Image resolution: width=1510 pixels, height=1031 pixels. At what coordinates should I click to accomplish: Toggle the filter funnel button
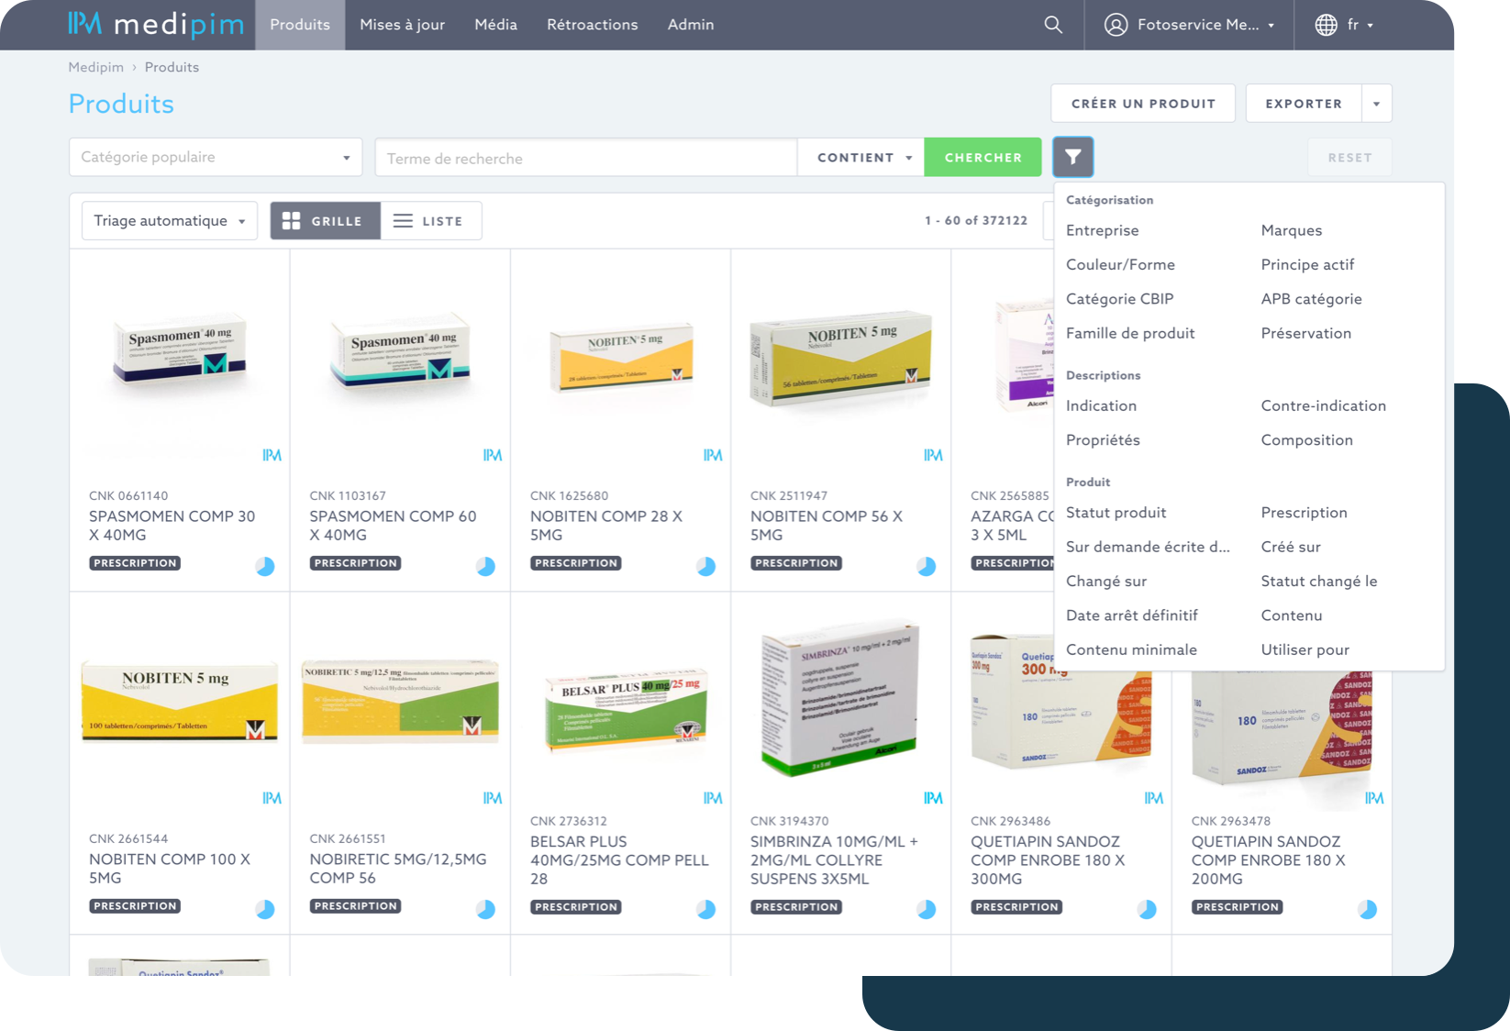(x=1073, y=157)
